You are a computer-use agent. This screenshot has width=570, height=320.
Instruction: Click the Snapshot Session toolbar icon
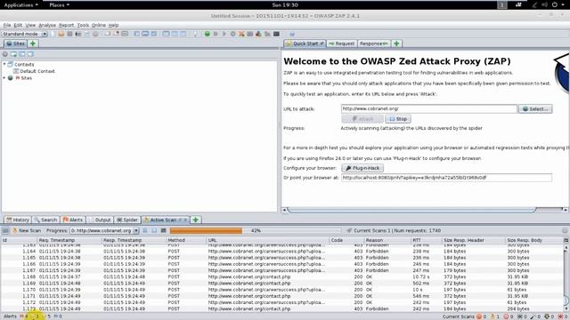click(78, 34)
